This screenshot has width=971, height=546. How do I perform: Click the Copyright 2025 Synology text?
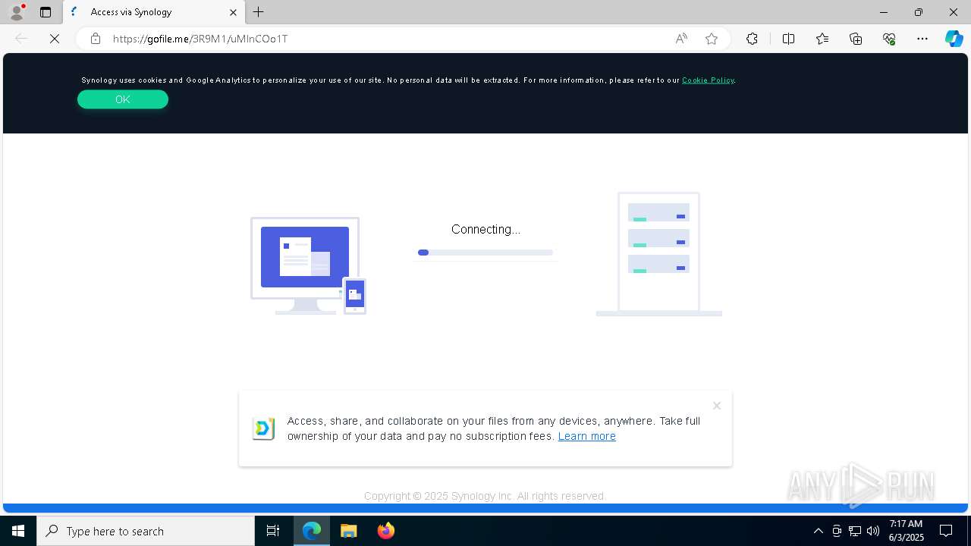click(x=485, y=496)
